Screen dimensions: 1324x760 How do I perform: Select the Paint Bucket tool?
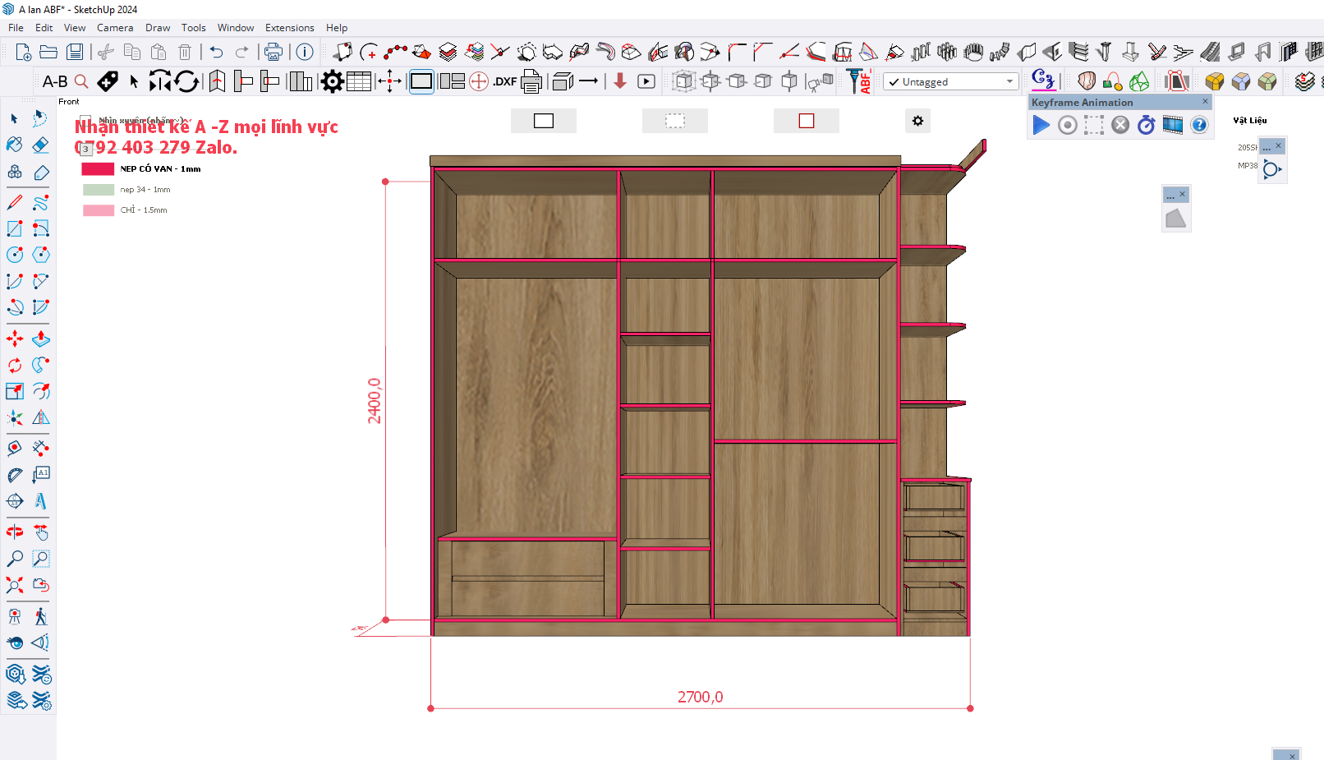click(15, 145)
